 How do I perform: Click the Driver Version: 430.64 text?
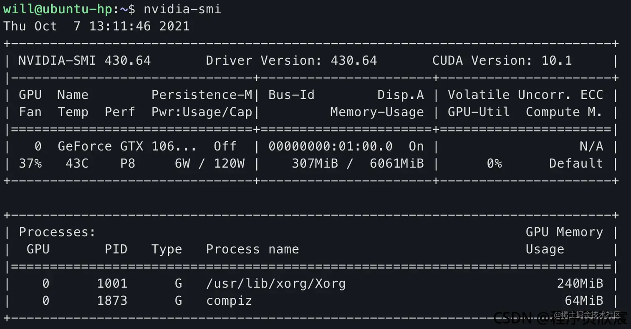pyautogui.click(x=291, y=60)
